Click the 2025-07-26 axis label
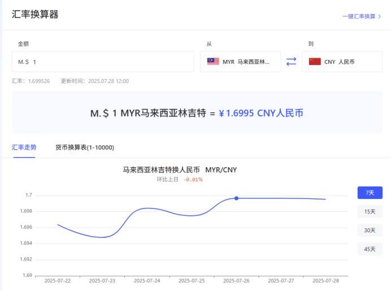The width and height of the screenshot is (391, 291). 236,281
